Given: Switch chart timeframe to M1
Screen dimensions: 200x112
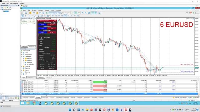Looking at the screenshot, I should click(x=53, y=16).
